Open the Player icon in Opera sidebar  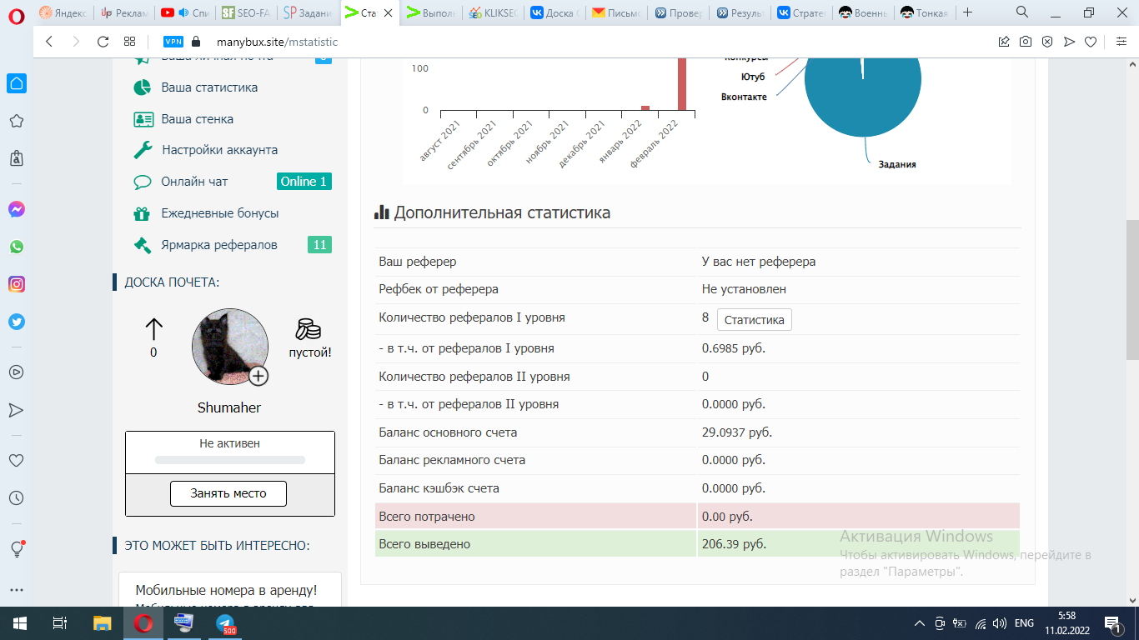17,372
